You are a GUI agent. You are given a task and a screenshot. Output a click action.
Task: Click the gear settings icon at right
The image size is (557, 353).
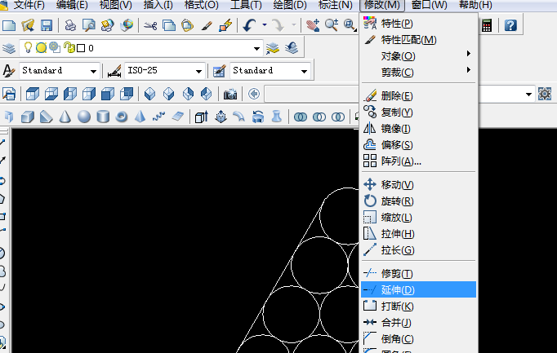tap(545, 94)
